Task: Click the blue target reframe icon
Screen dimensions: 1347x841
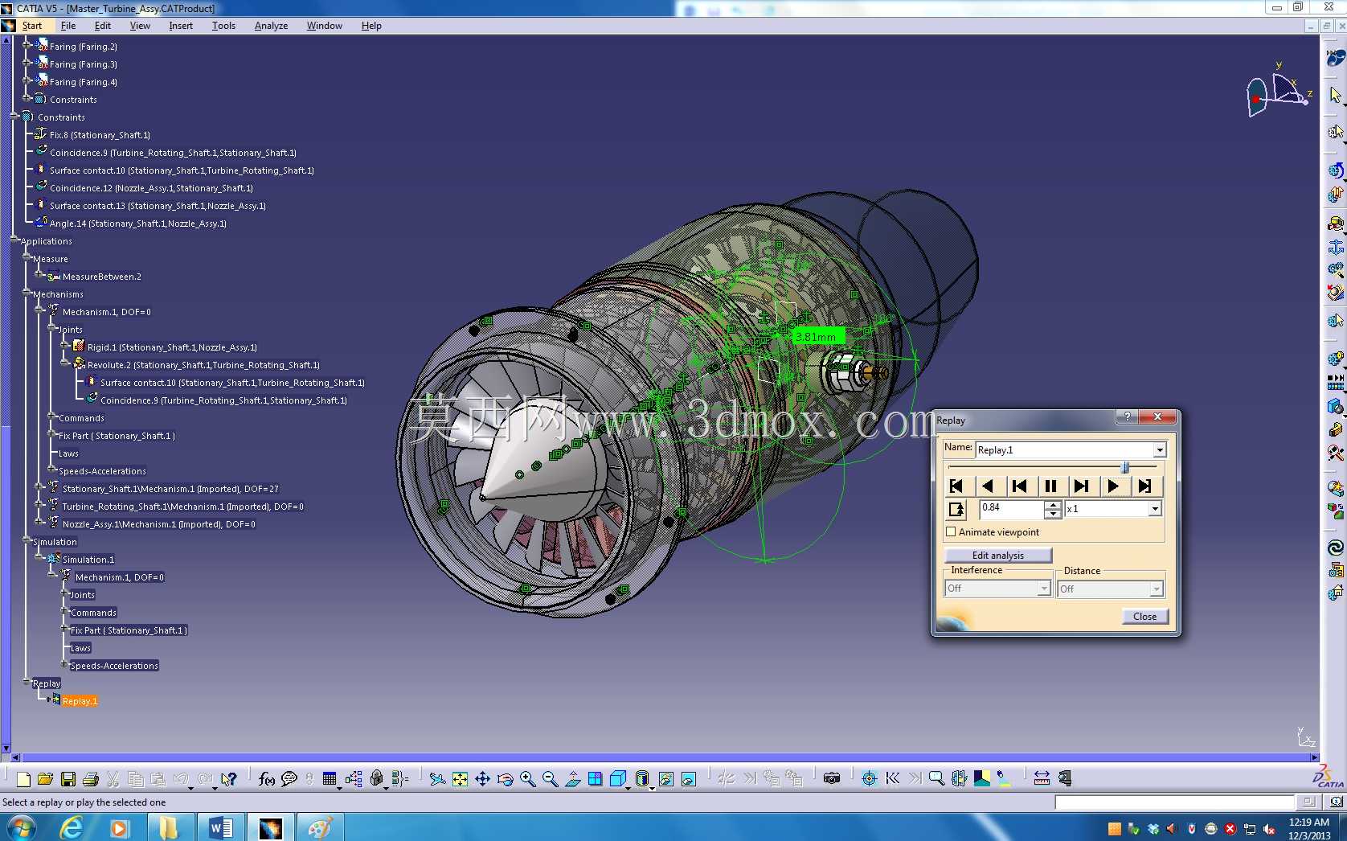Action: (869, 778)
